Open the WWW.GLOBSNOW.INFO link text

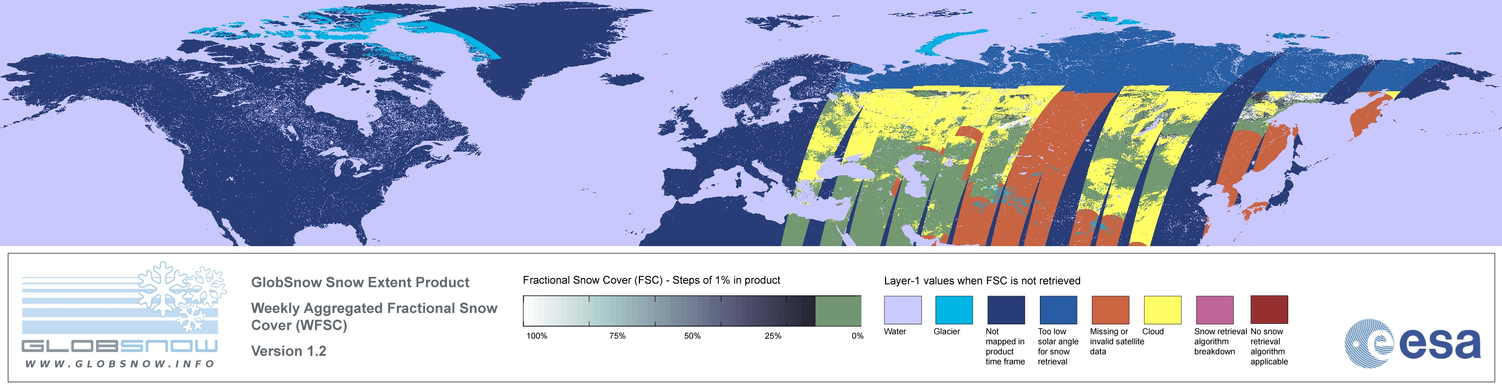coord(120,363)
